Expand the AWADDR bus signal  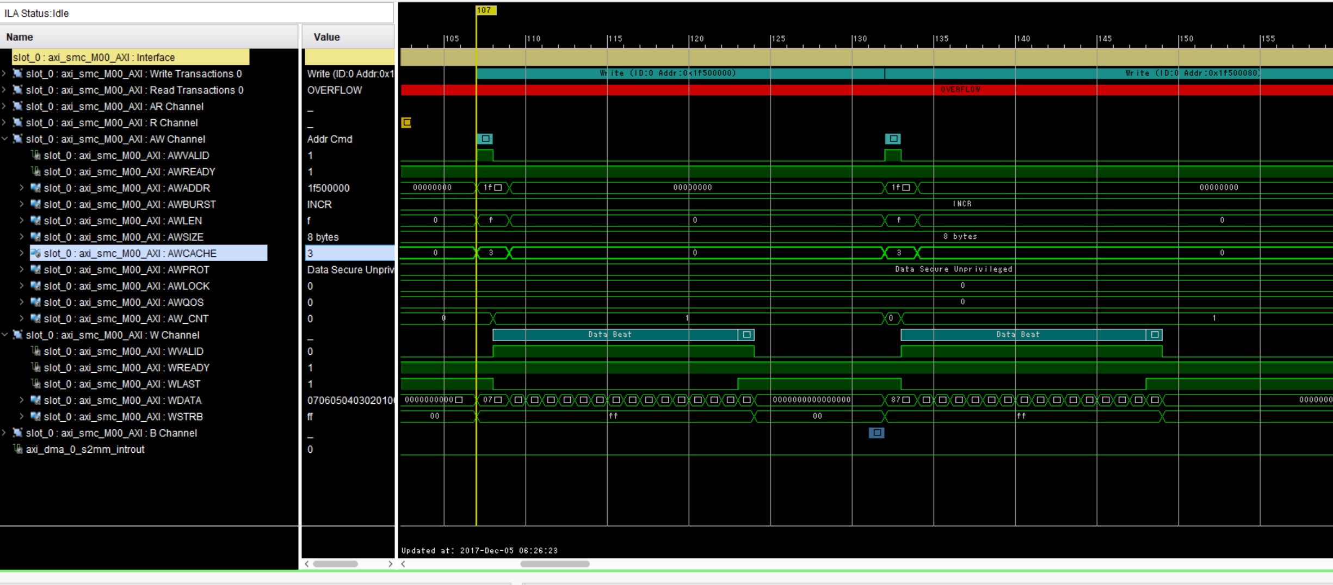(22, 188)
